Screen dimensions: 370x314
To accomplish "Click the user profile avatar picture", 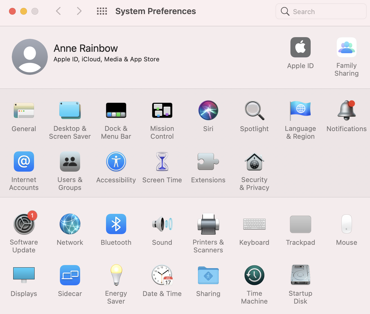I will [x=30, y=57].
